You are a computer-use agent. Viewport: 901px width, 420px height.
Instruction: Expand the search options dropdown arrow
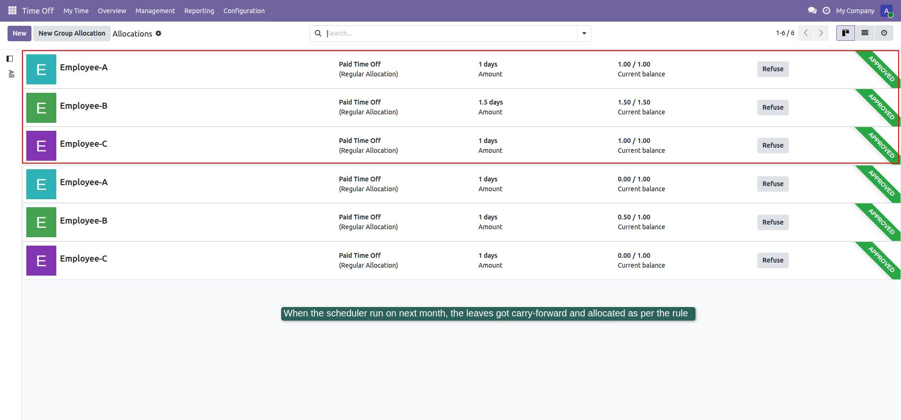(584, 33)
